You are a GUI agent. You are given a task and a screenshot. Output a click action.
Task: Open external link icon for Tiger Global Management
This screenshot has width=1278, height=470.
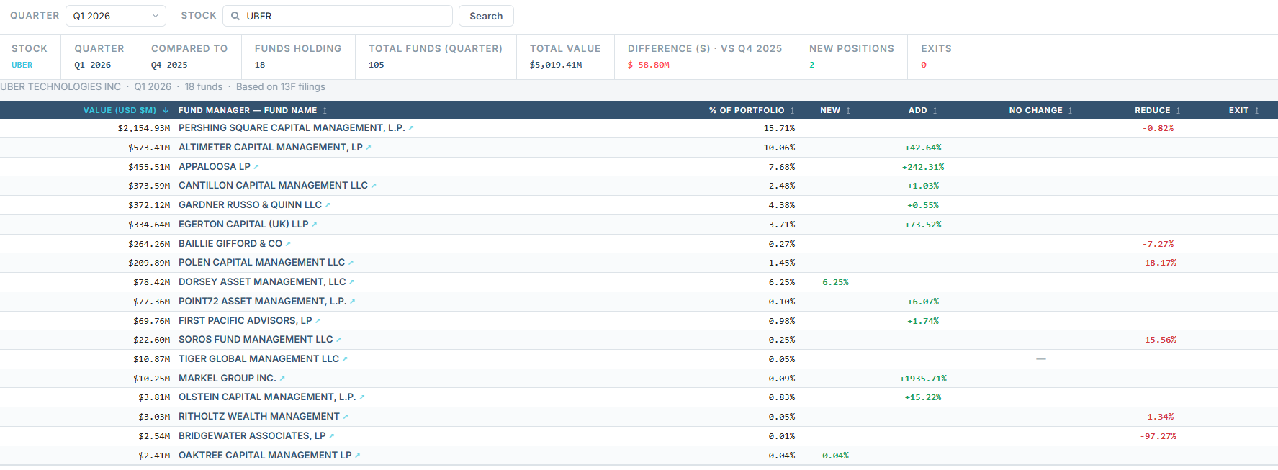(345, 359)
